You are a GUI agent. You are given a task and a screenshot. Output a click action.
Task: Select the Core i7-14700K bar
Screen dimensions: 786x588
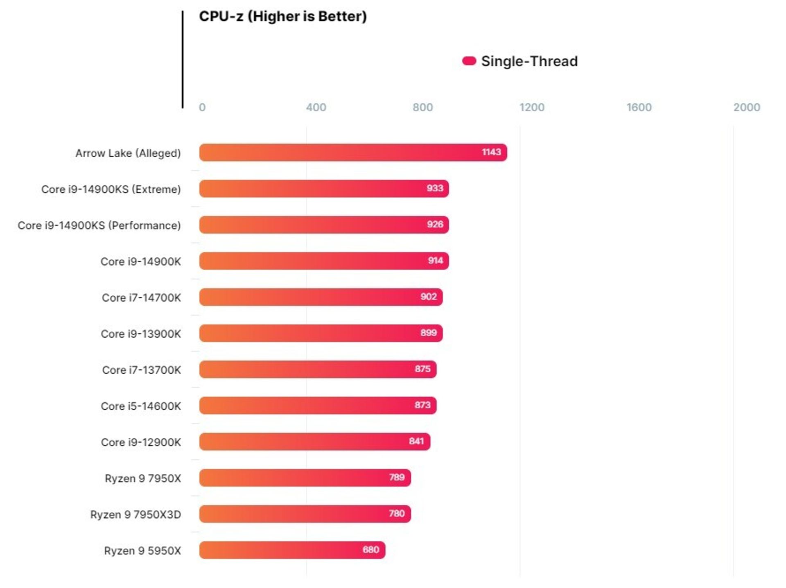pyautogui.click(x=321, y=297)
